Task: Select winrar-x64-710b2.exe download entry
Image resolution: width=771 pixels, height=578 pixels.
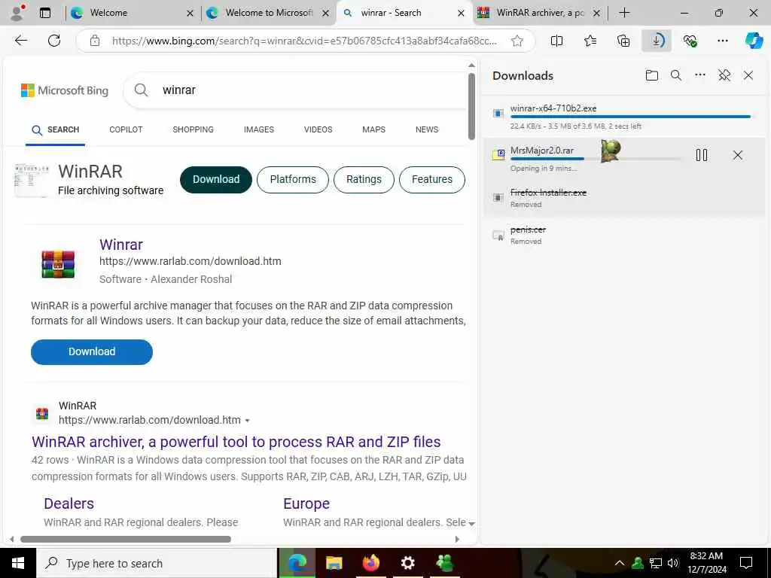Action: 624,117
